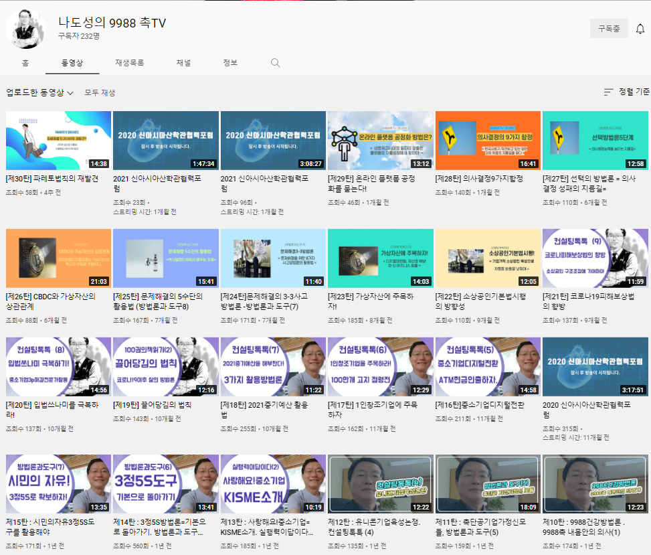Open the 제30탄 파레토법칙의 재발견 title link
Screen dimensions: 651x555
[52, 179]
